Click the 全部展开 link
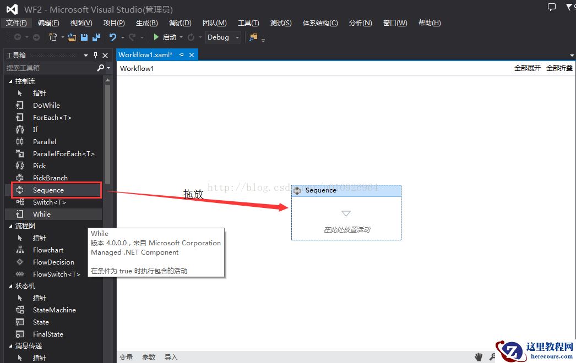576x363 pixels. click(x=527, y=68)
